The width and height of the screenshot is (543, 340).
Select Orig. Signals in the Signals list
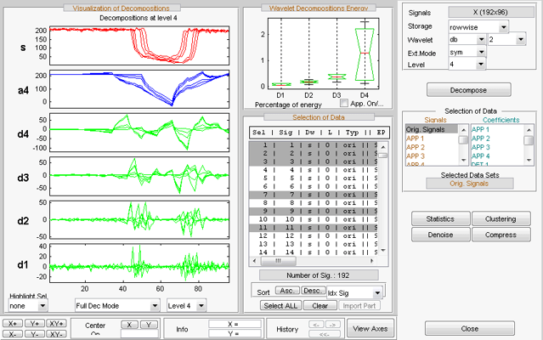(432, 129)
